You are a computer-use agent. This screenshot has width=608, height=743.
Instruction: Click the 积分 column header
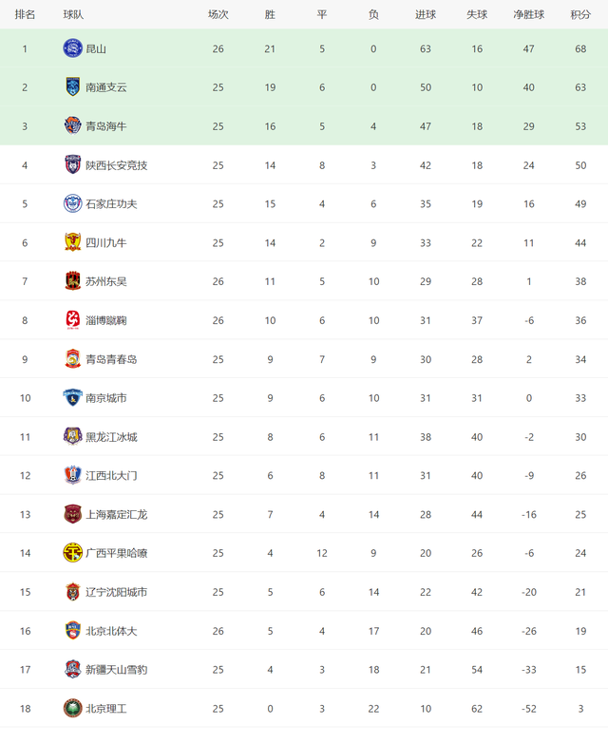(x=580, y=14)
